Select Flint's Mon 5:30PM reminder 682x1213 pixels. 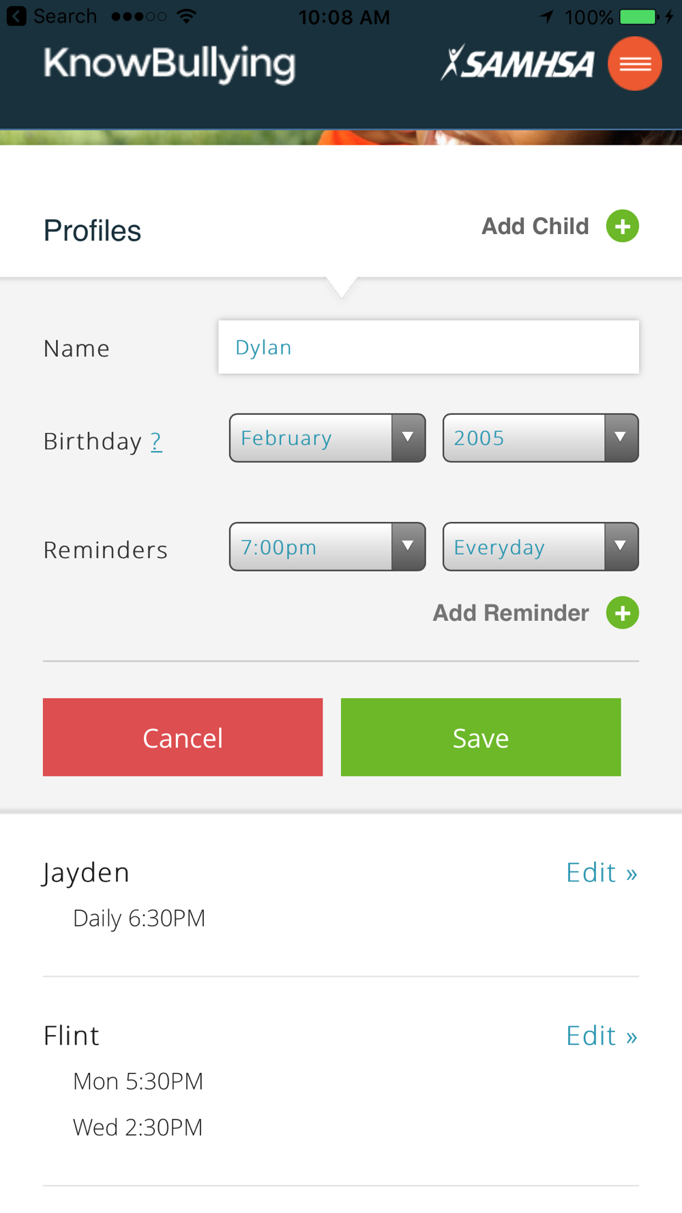[x=138, y=1081]
